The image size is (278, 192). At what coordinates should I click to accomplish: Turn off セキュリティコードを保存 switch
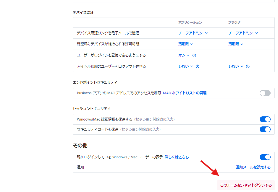(265, 129)
